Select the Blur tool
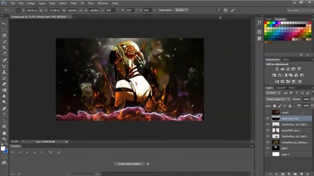The image size is (314, 176). tap(4, 96)
